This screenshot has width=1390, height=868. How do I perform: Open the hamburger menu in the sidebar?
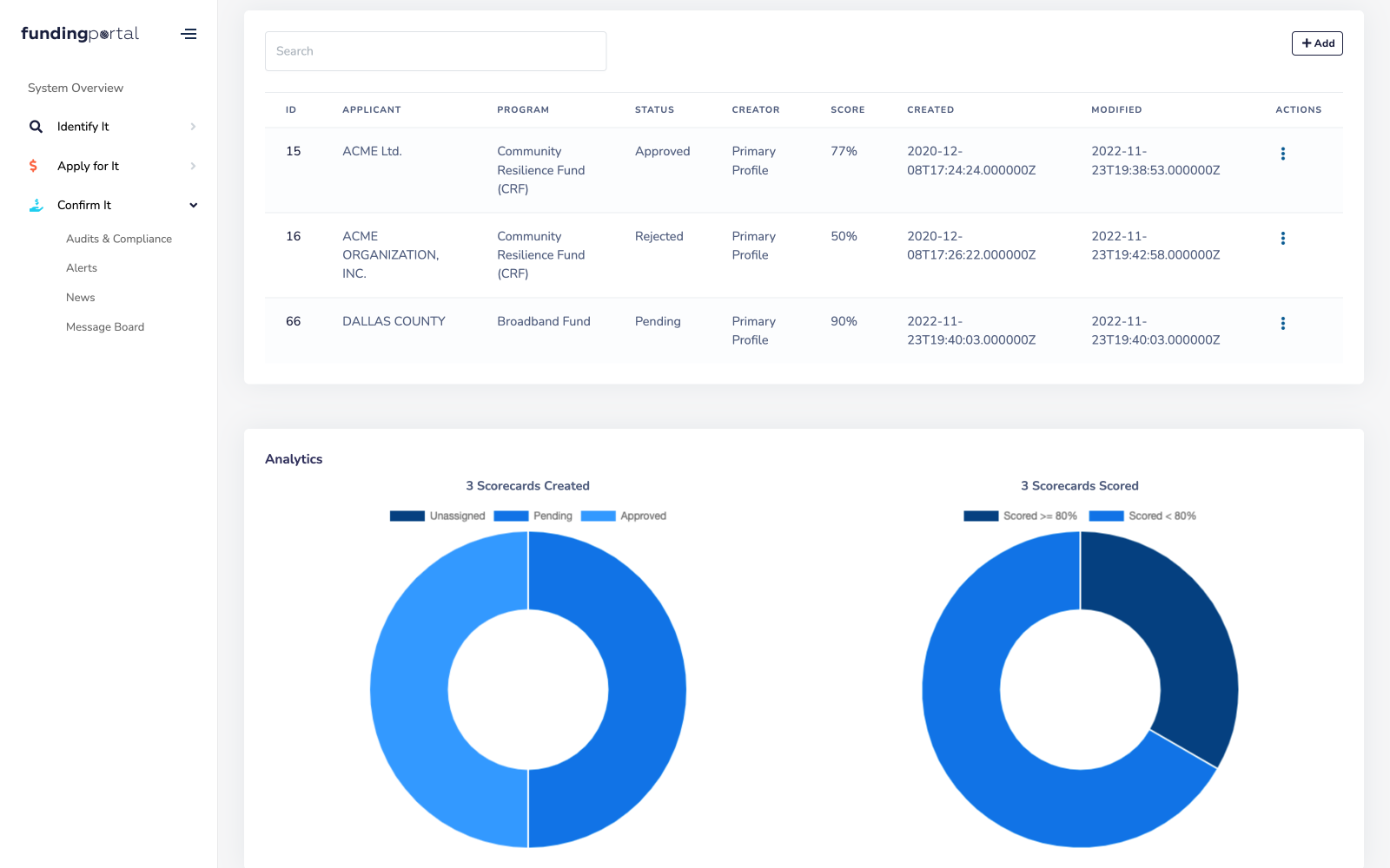pos(189,33)
